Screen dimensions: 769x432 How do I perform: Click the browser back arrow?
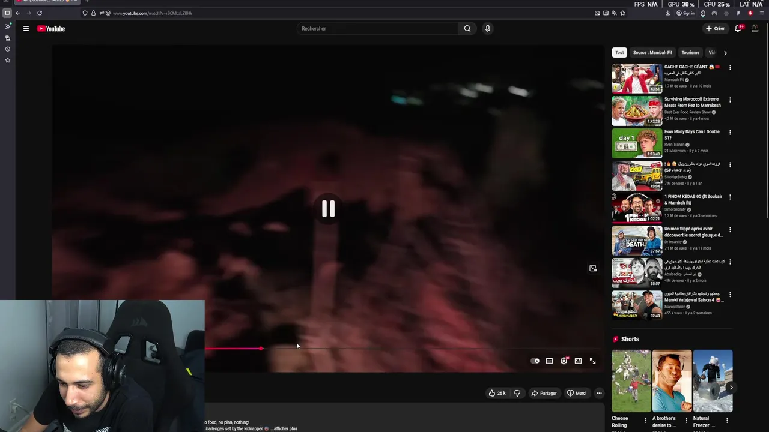[17, 13]
